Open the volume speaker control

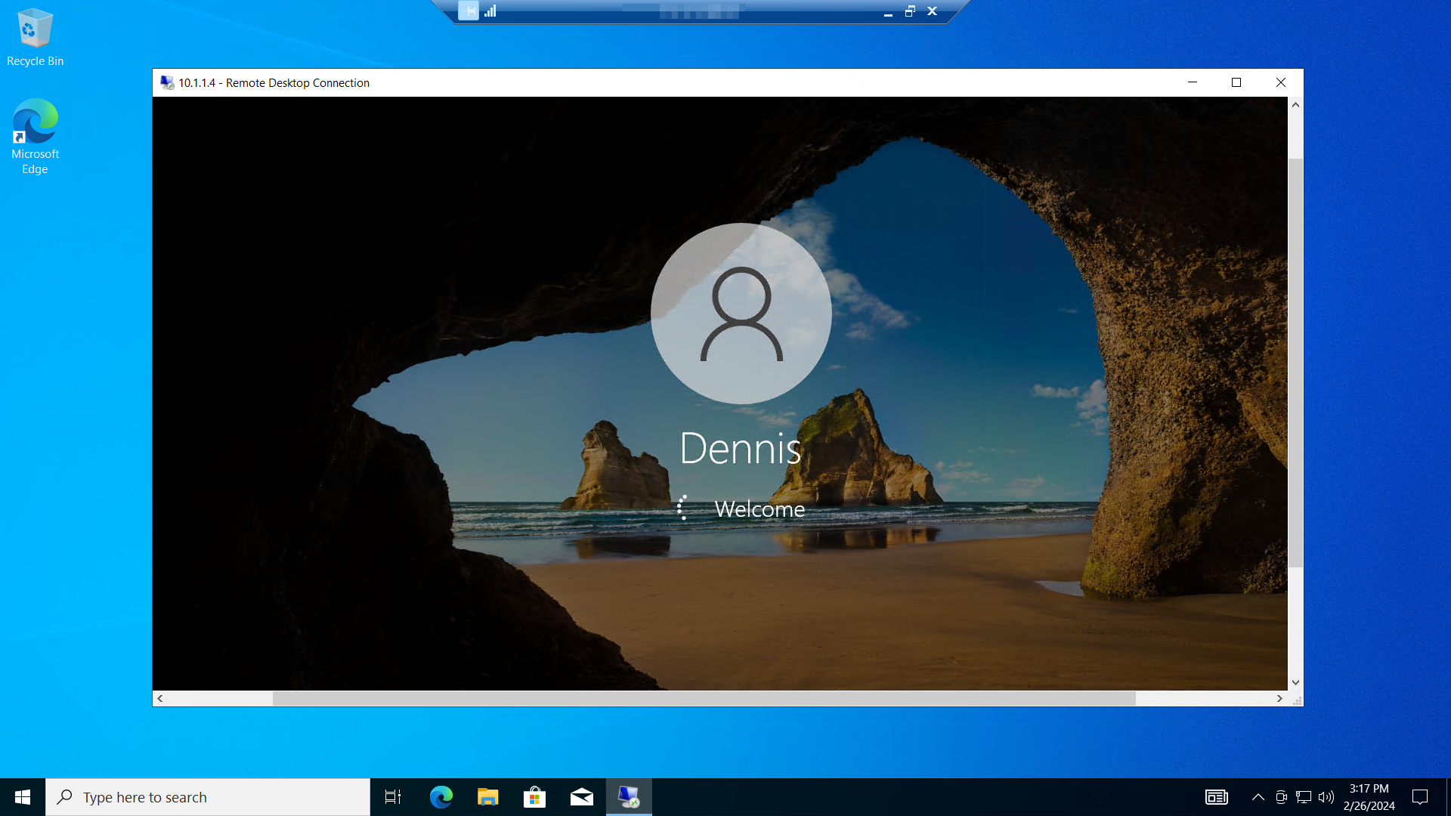[1326, 797]
